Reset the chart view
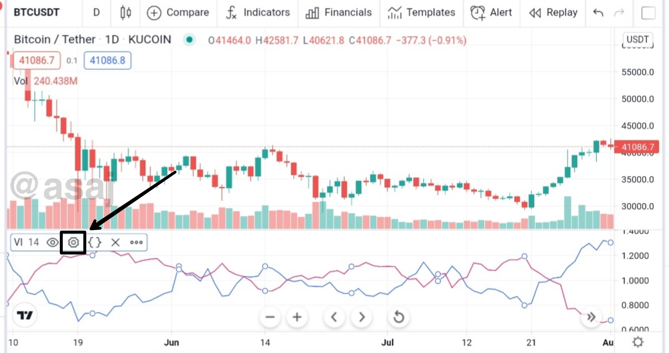 pyautogui.click(x=399, y=317)
